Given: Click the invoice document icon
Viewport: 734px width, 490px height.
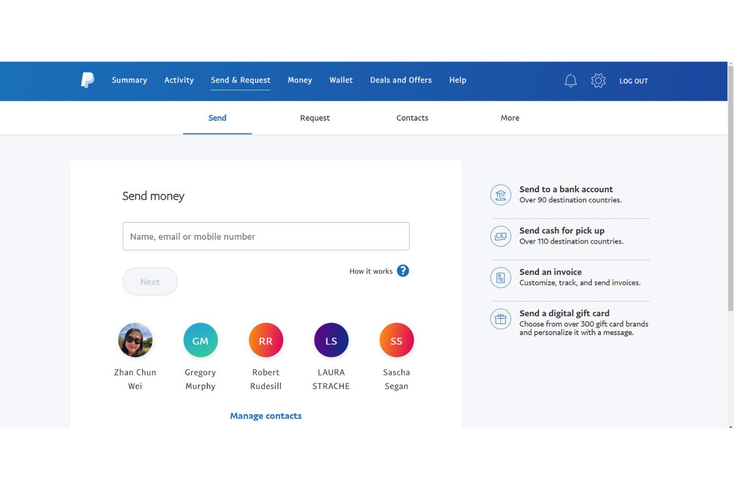Looking at the screenshot, I should [x=500, y=278].
